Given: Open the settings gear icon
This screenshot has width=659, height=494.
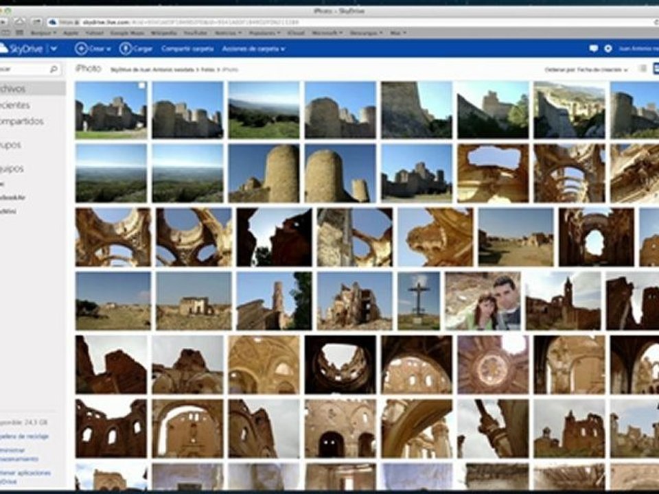Looking at the screenshot, I should [608, 49].
